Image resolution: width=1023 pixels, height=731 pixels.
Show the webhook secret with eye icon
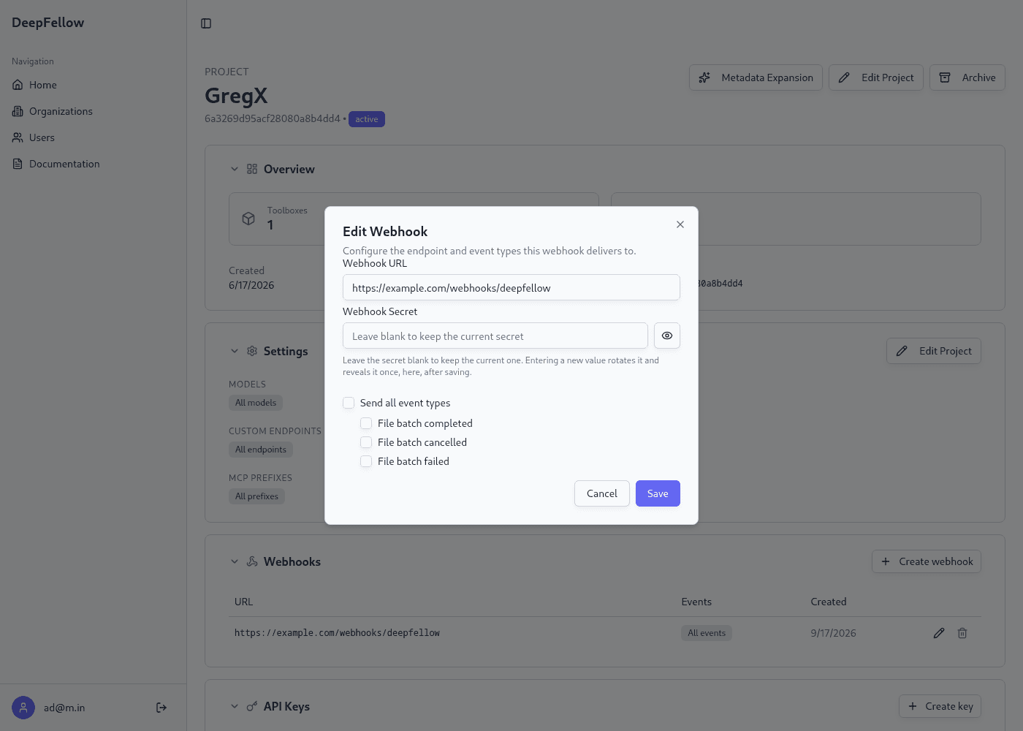click(x=667, y=336)
